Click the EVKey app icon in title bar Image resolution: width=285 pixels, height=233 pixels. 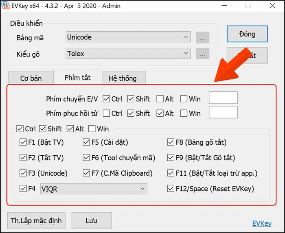[5, 5]
